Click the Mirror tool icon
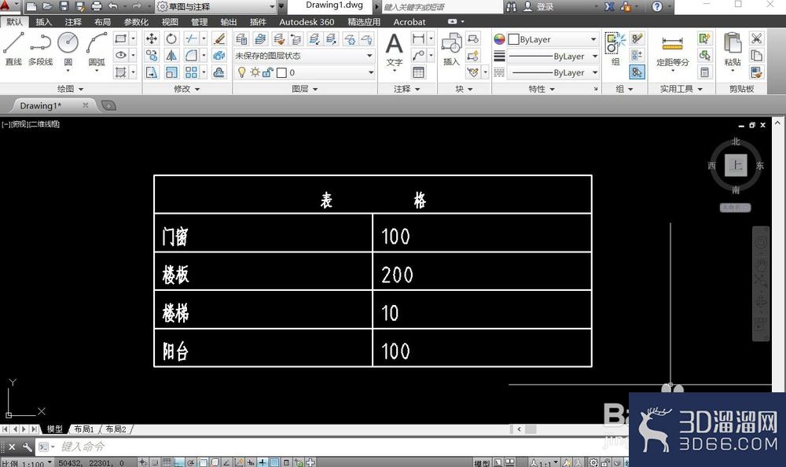The width and height of the screenshot is (786, 467). [x=171, y=56]
